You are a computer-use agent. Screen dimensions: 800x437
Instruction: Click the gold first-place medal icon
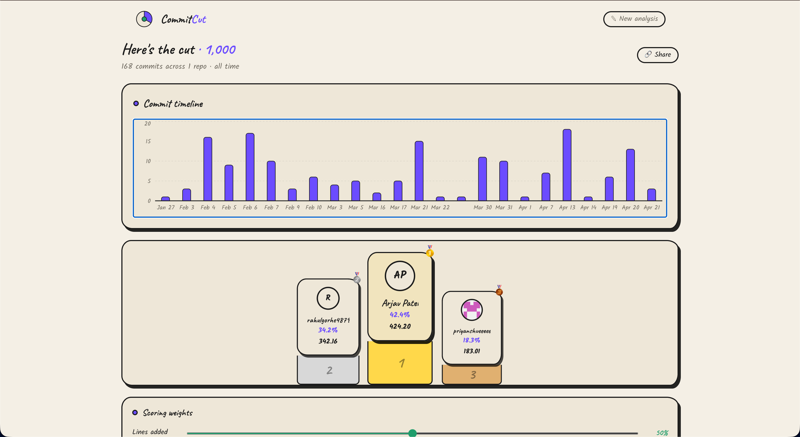point(429,251)
